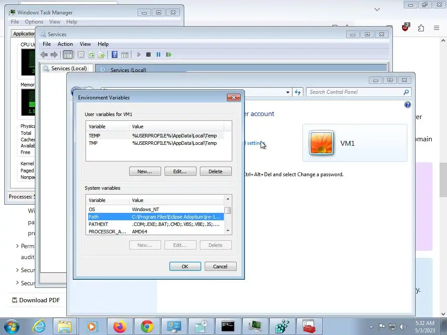
Task: Click the Stop Service square icon
Action: click(148, 55)
